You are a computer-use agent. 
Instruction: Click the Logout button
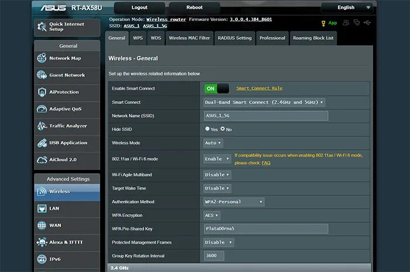coord(139,8)
